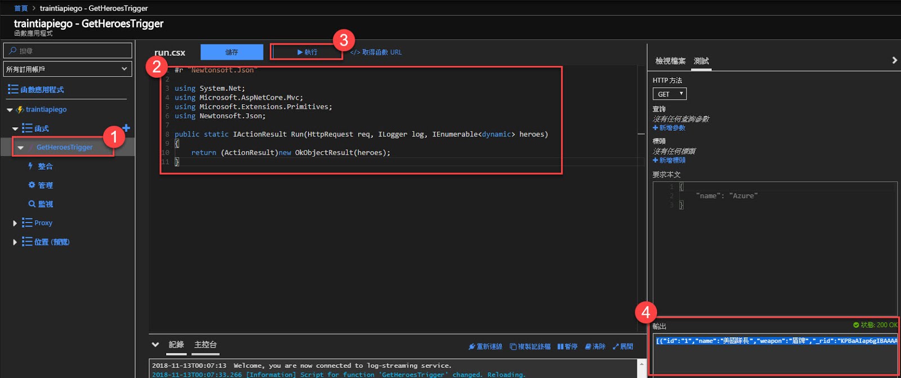Open the 函數應用程式 list icon
Image resolution: width=901 pixels, height=378 pixels.
coord(13,89)
